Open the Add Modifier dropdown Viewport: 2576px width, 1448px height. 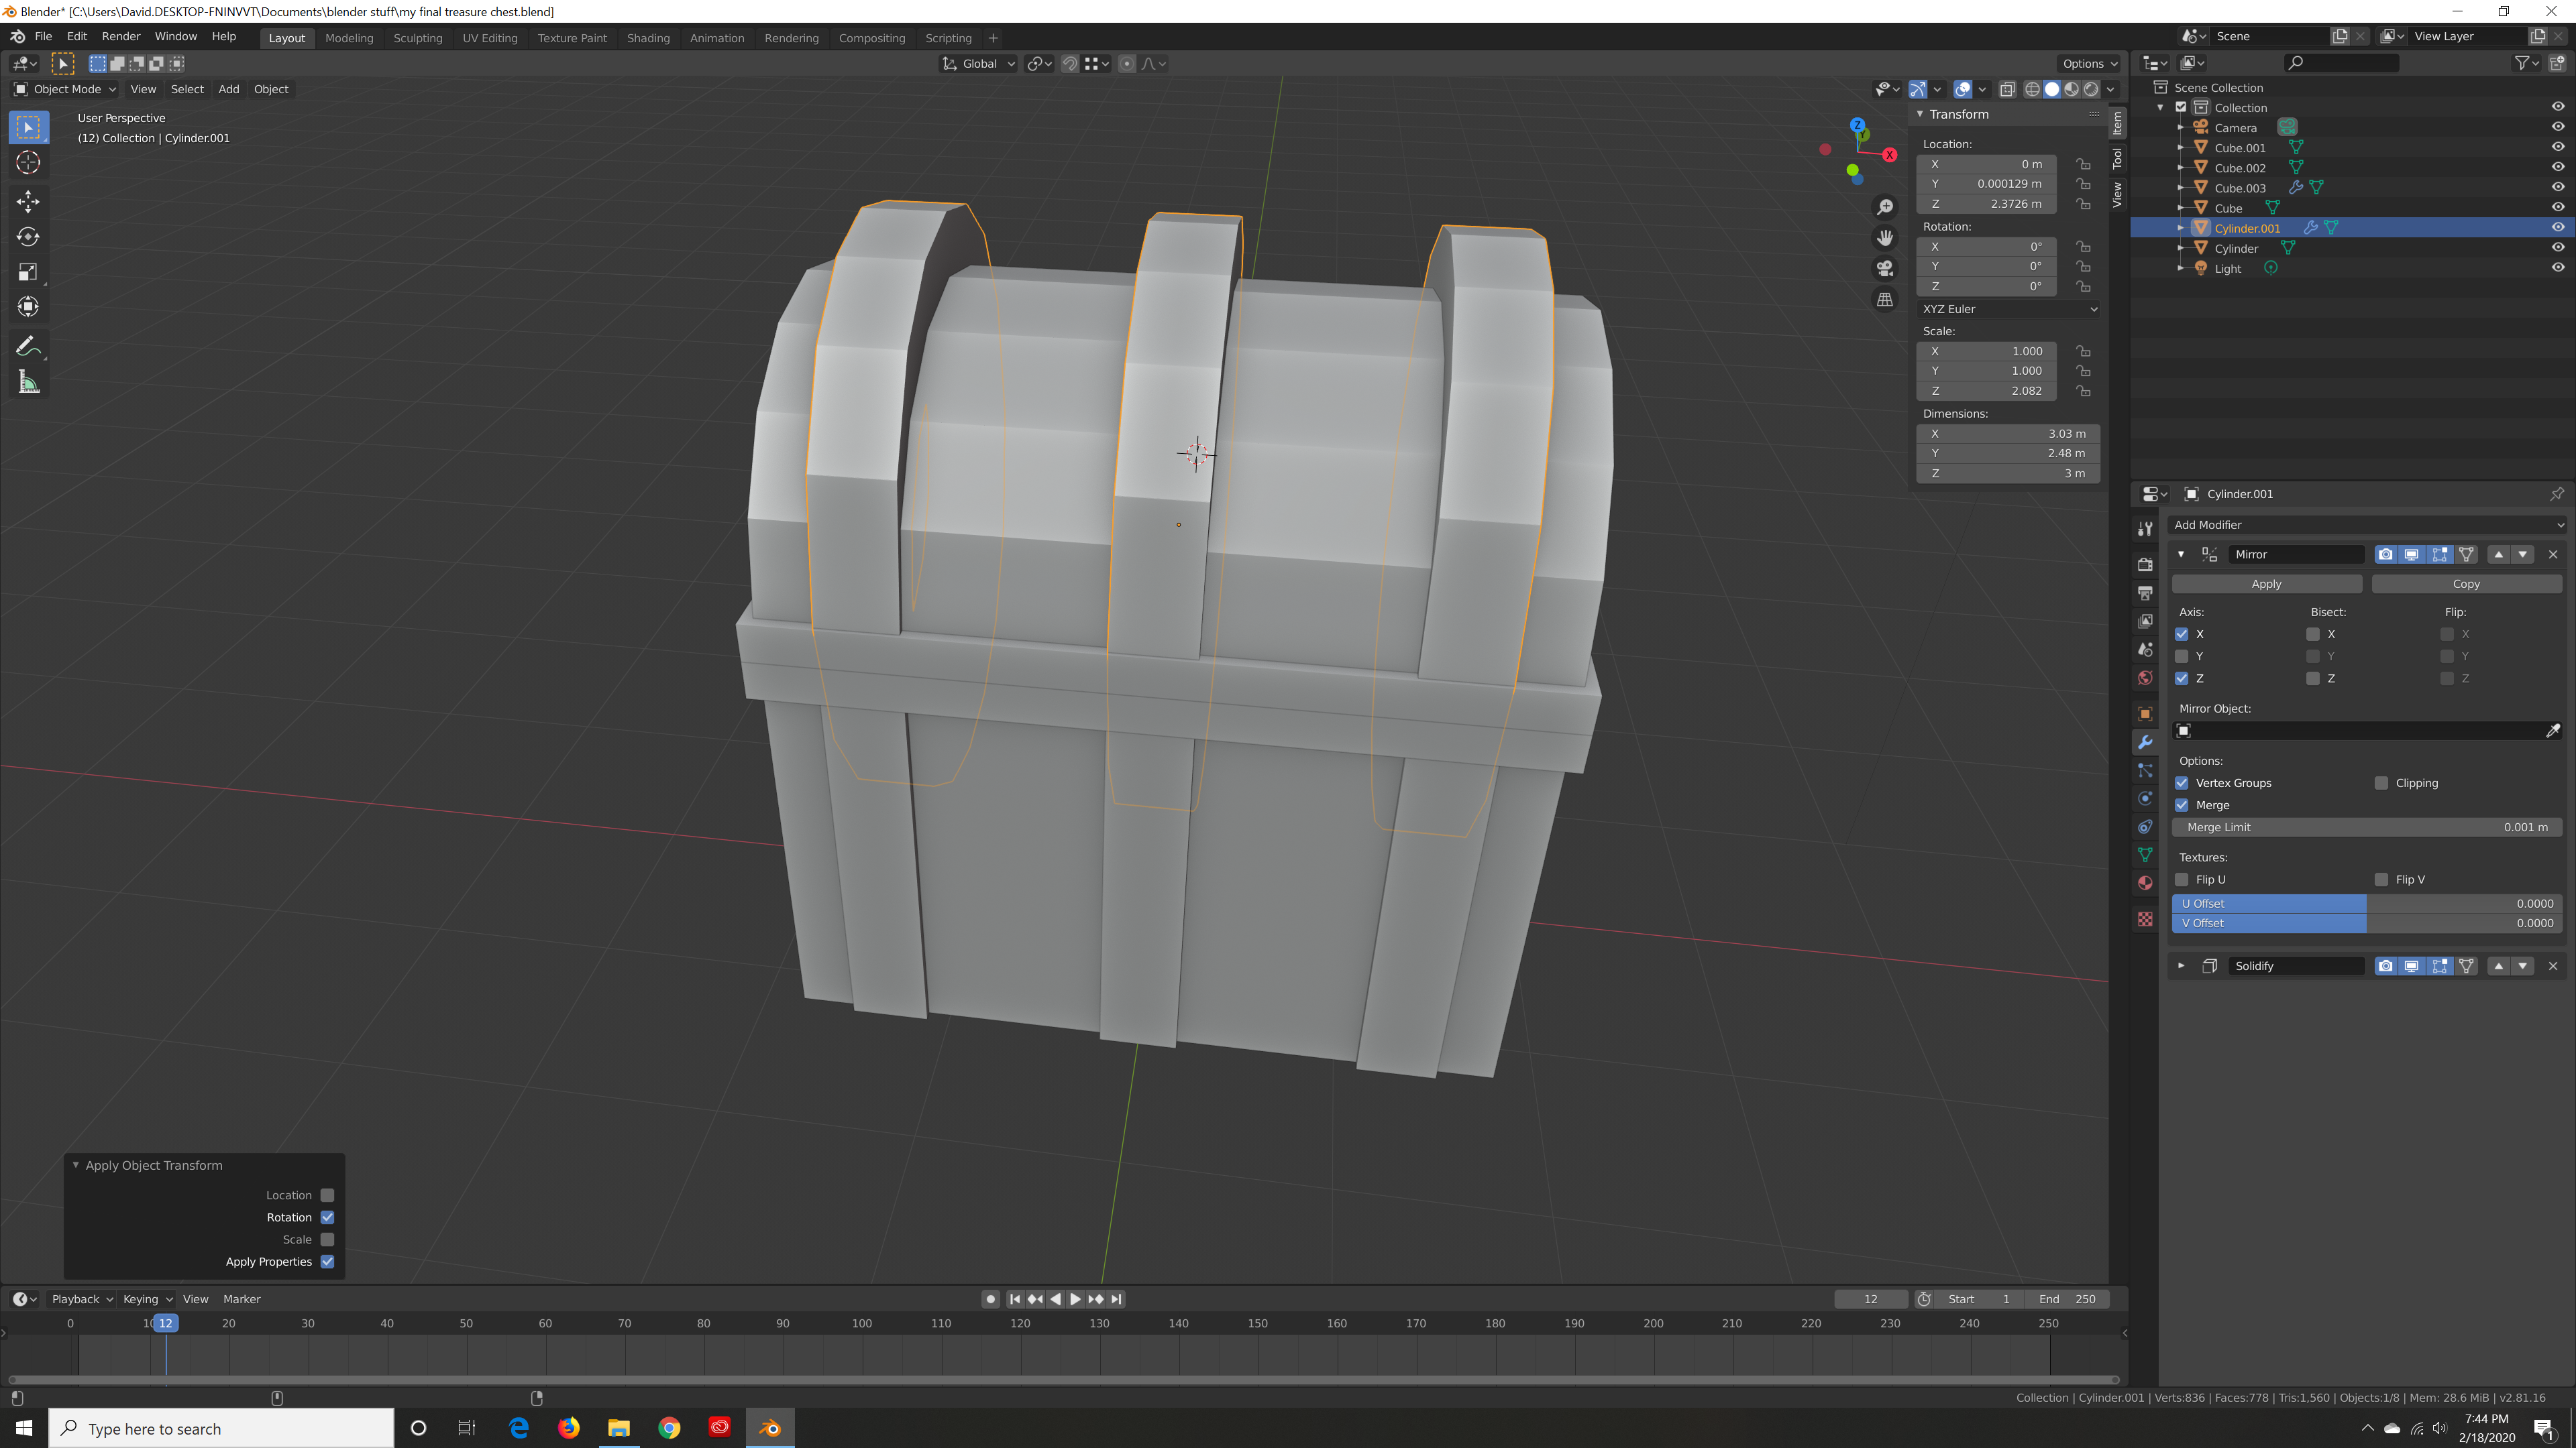pos(2367,525)
